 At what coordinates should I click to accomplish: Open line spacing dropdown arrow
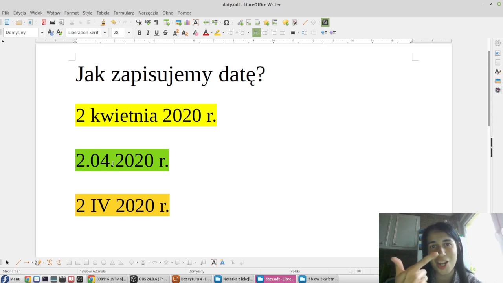[x=299, y=33]
